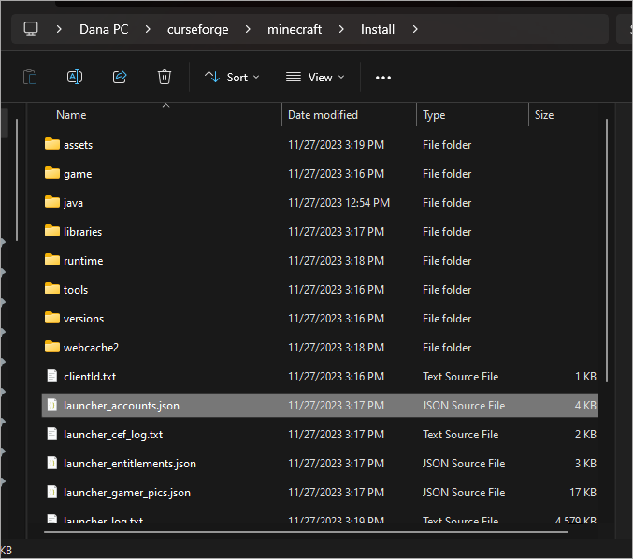Select the clientId.txt file icon
The width and height of the screenshot is (633, 559).
point(52,376)
